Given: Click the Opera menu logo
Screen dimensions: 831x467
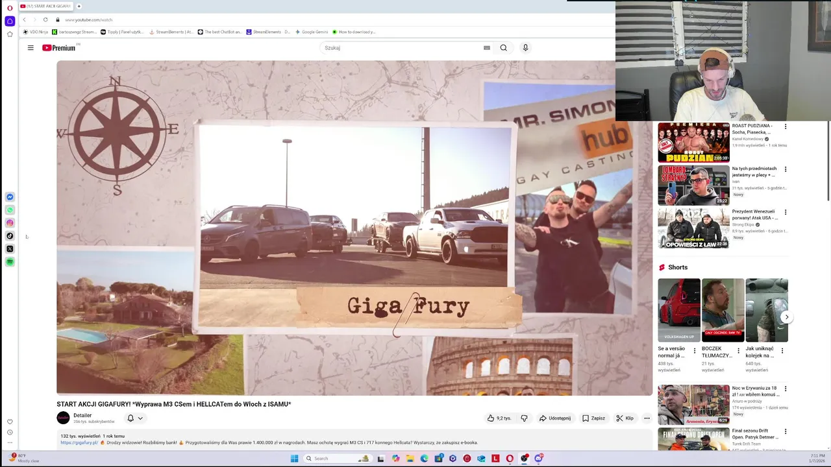Looking at the screenshot, I should (10, 8).
